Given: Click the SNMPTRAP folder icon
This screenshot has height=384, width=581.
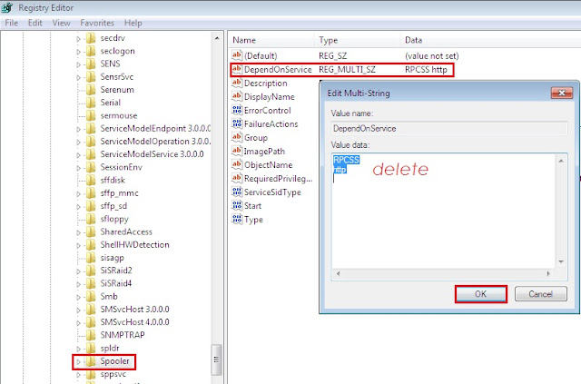Looking at the screenshot, I should pos(91,335).
